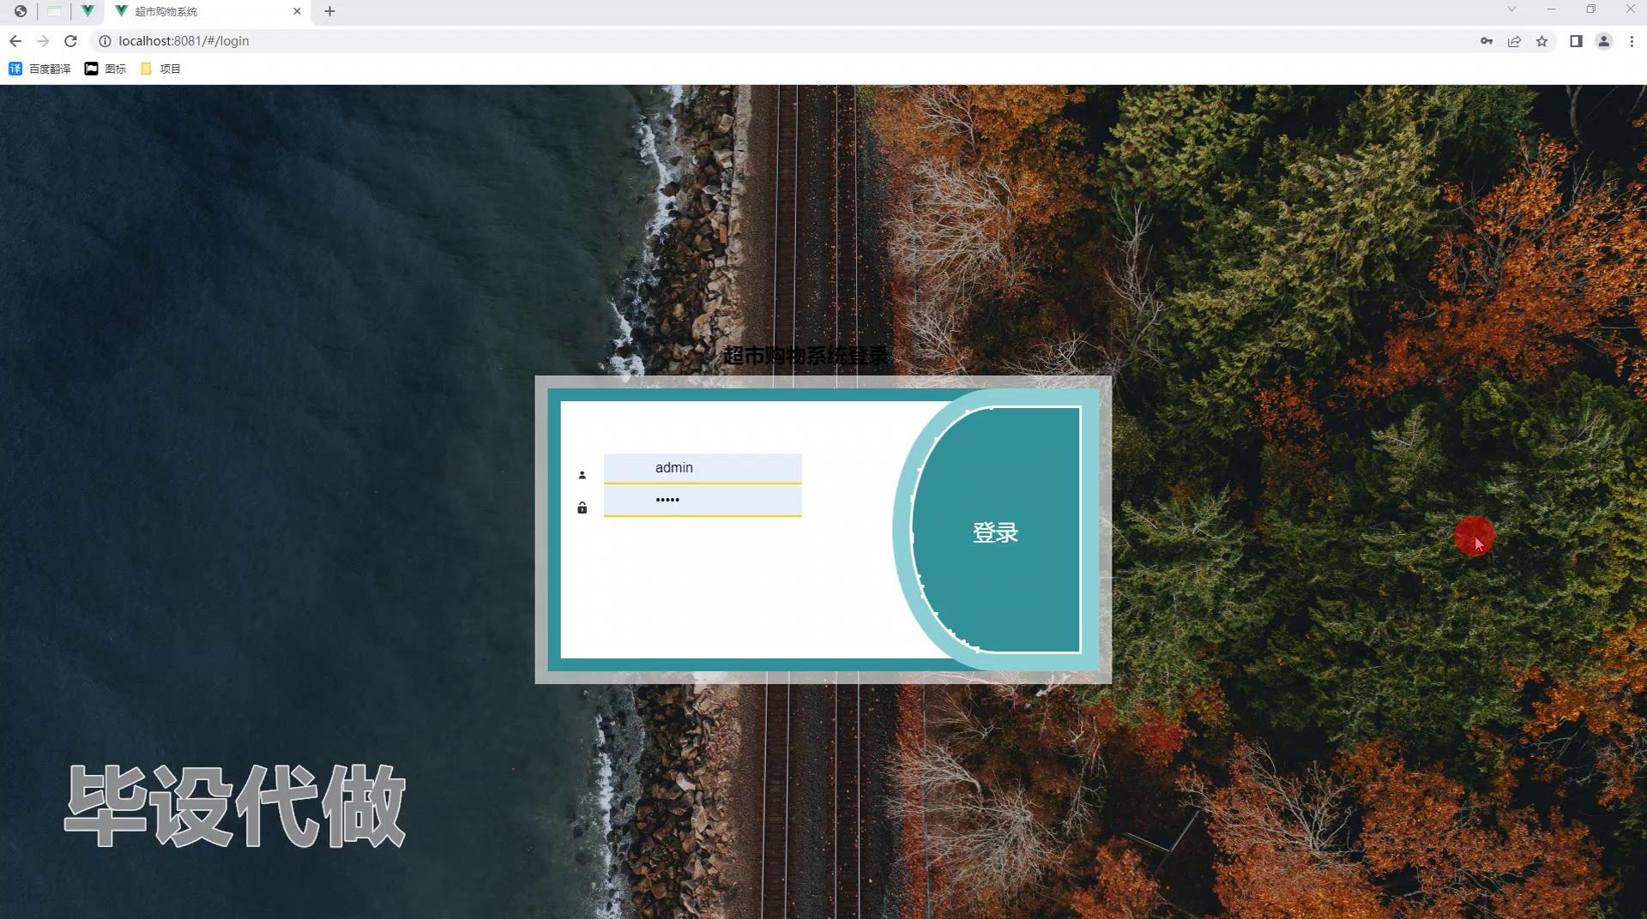View site information icon in address bar
This screenshot has width=1647, height=919.
(x=105, y=41)
